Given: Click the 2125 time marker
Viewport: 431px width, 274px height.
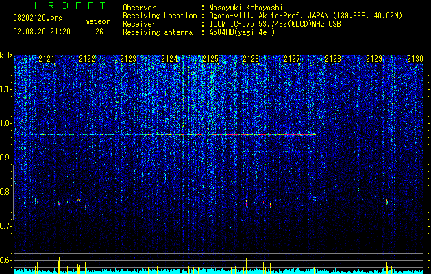Looking at the screenshot, I should pyautogui.click(x=210, y=59).
